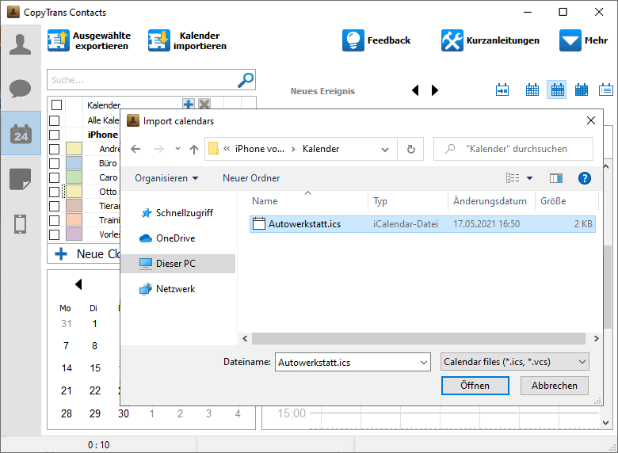Image resolution: width=618 pixels, height=453 pixels.
Task: Click the Kalender durchsuchen search field
Action: pyautogui.click(x=513, y=149)
